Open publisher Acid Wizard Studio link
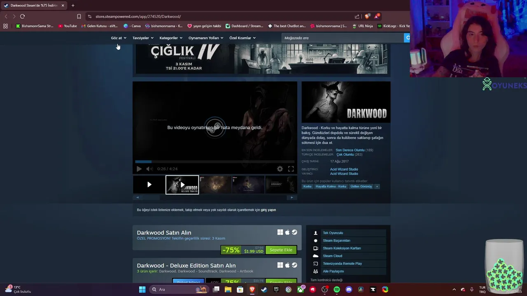Viewport: 527px width, 296px height. (x=344, y=174)
